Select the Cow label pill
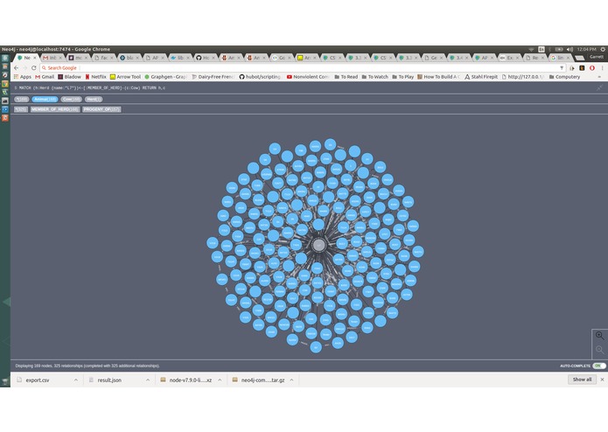Viewport: 608px width, 432px height. point(71,99)
